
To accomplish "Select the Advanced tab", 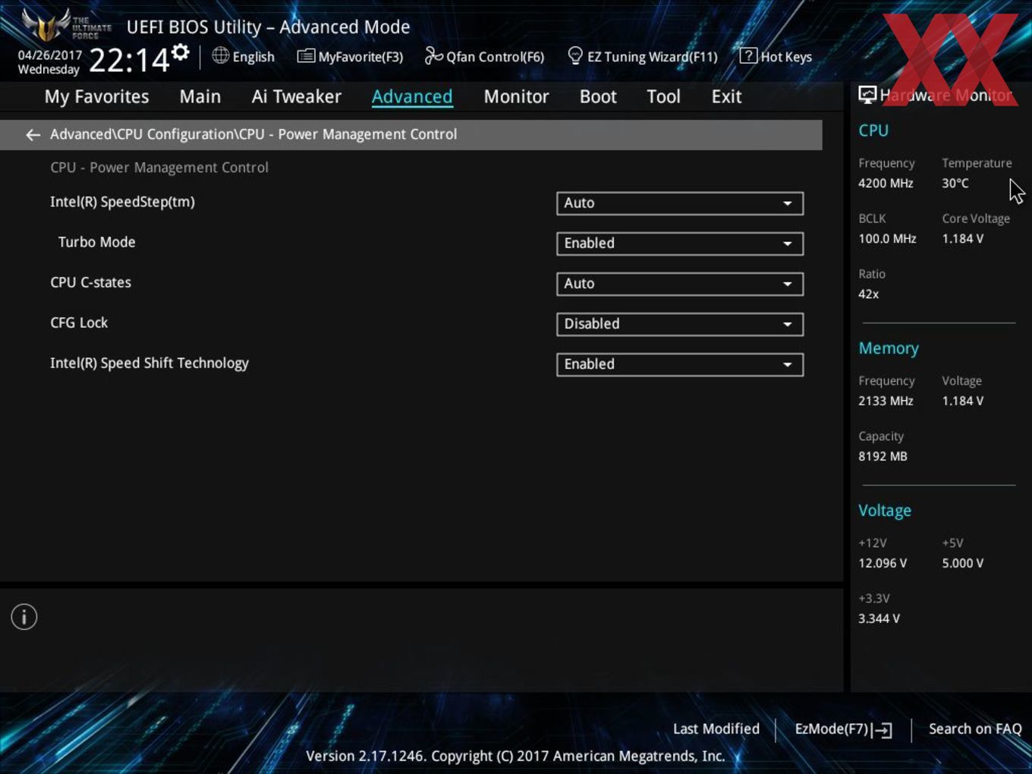I will coord(412,97).
